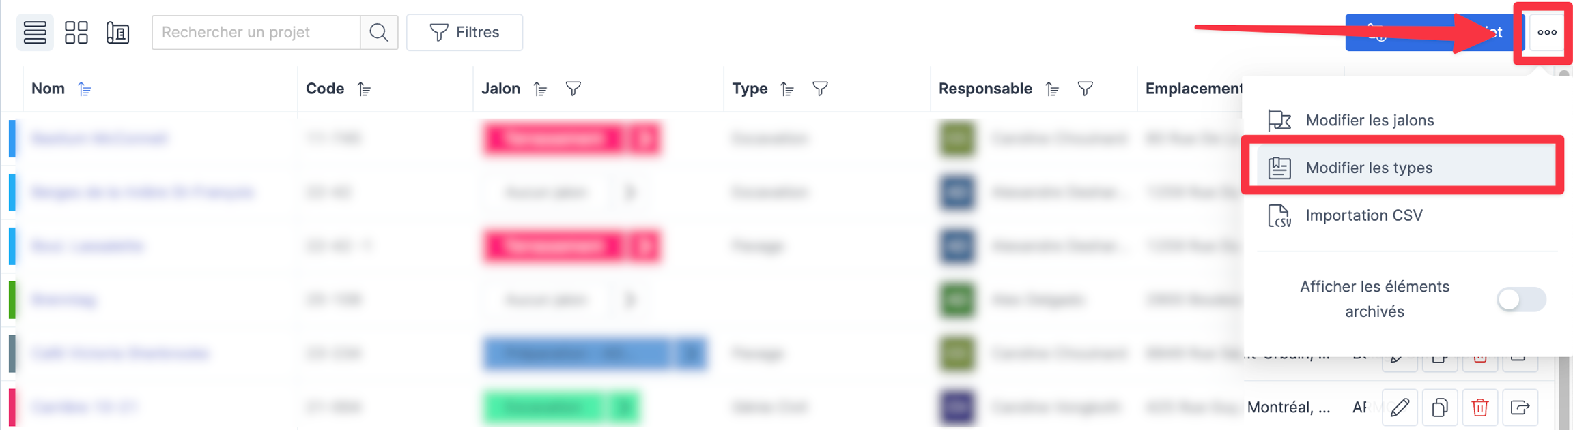Image resolution: width=1573 pixels, height=430 pixels.
Task: Open the three-dots more options menu
Action: pos(1546,32)
